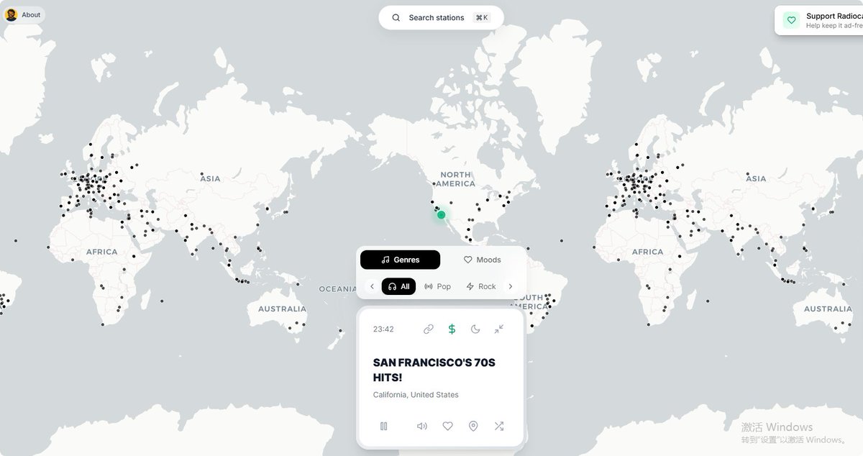Click the About avatar image
Image resolution: width=863 pixels, height=456 pixels.
point(11,14)
